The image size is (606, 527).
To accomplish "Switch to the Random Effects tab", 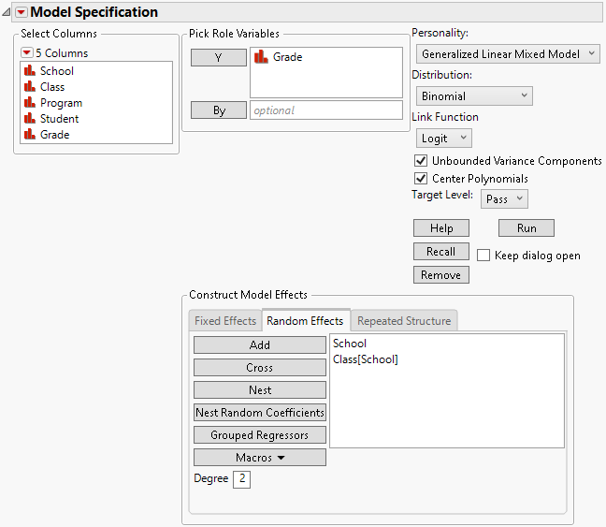I will click(x=305, y=321).
